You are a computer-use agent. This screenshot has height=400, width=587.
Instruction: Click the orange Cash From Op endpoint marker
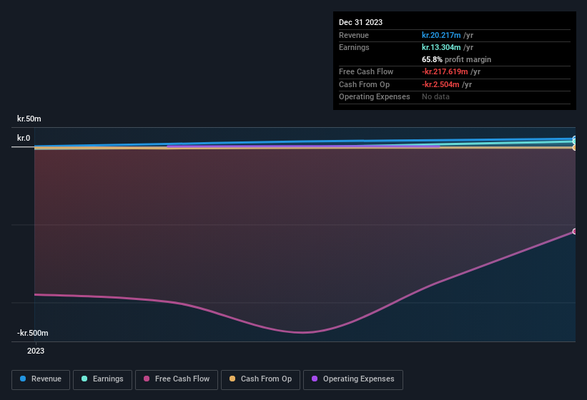point(574,148)
